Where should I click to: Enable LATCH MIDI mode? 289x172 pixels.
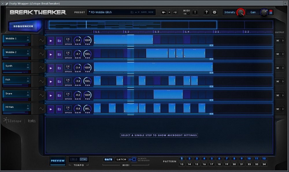[121, 160]
